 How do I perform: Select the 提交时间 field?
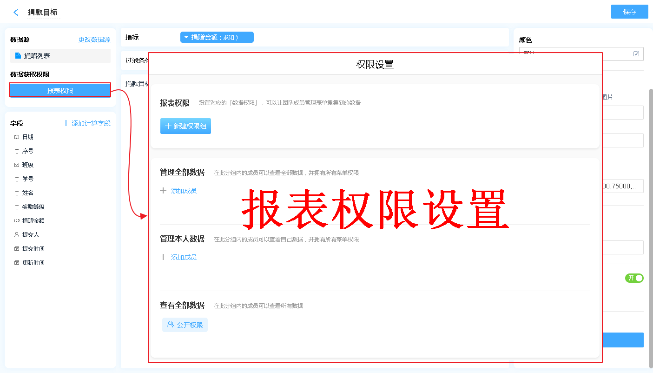click(x=33, y=249)
